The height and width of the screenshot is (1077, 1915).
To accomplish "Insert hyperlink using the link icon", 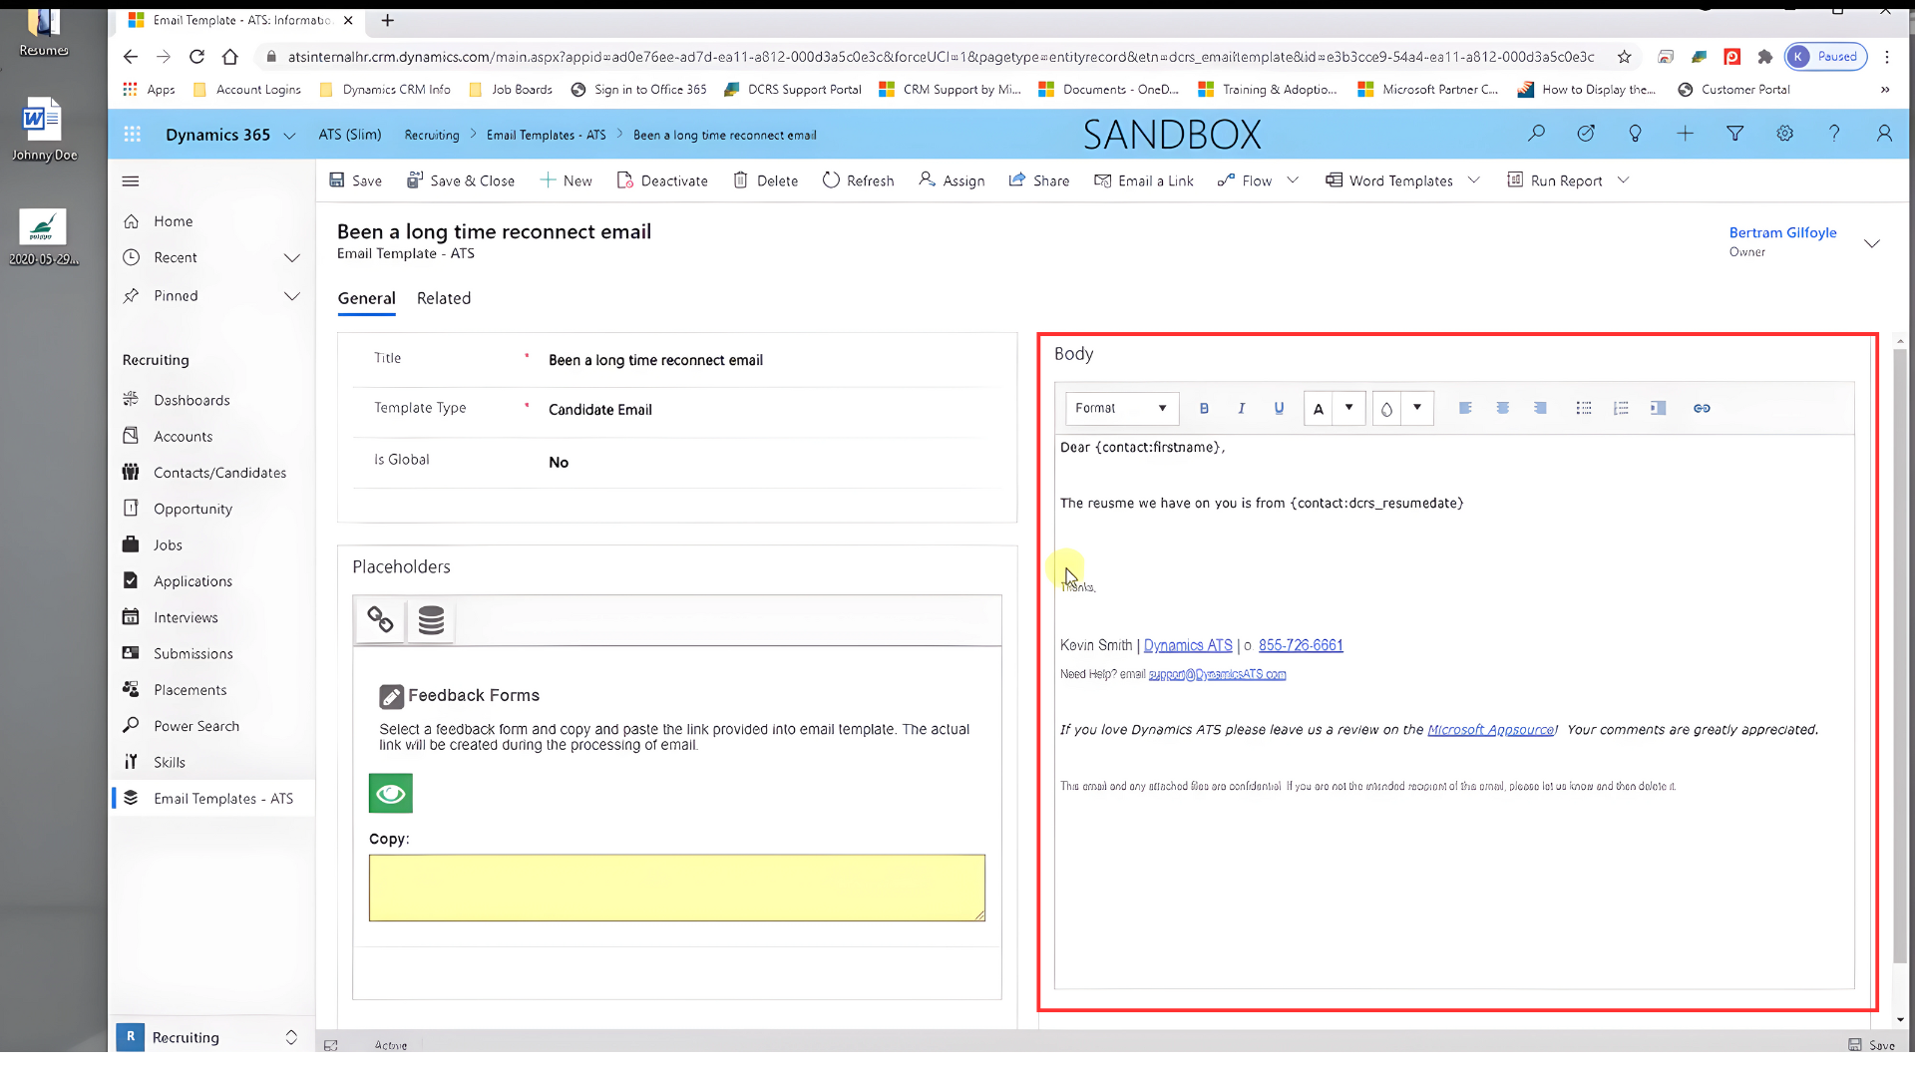I will coord(1702,408).
